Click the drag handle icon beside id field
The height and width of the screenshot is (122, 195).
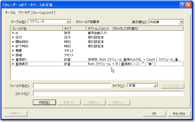(13, 33)
